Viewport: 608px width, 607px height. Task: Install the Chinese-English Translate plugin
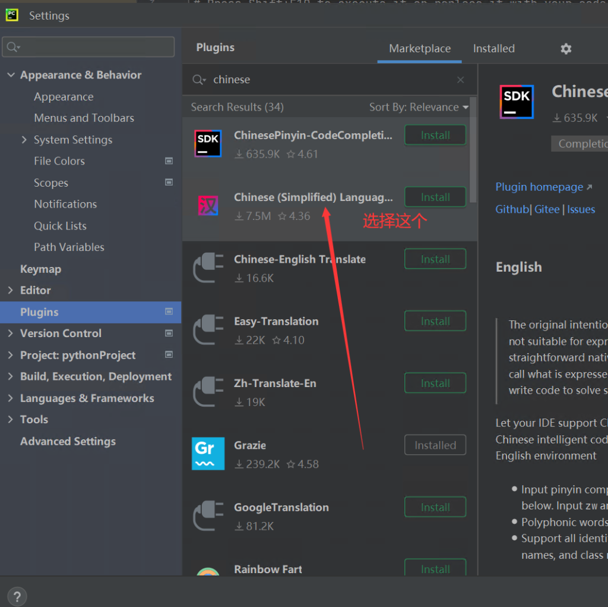pos(435,259)
